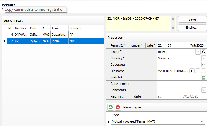Click the MATERIAL TRANS... file name
The width and height of the screenshot is (207, 126).
[173, 71]
